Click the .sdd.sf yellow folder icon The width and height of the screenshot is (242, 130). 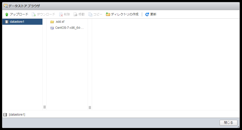(x=52, y=22)
